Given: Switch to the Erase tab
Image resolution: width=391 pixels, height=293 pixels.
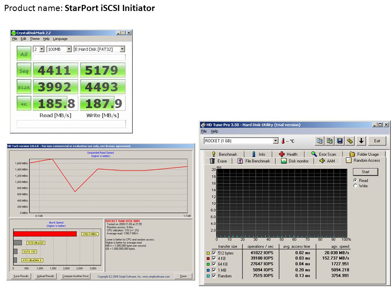Looking at the screenshot, I should [218, 161].
